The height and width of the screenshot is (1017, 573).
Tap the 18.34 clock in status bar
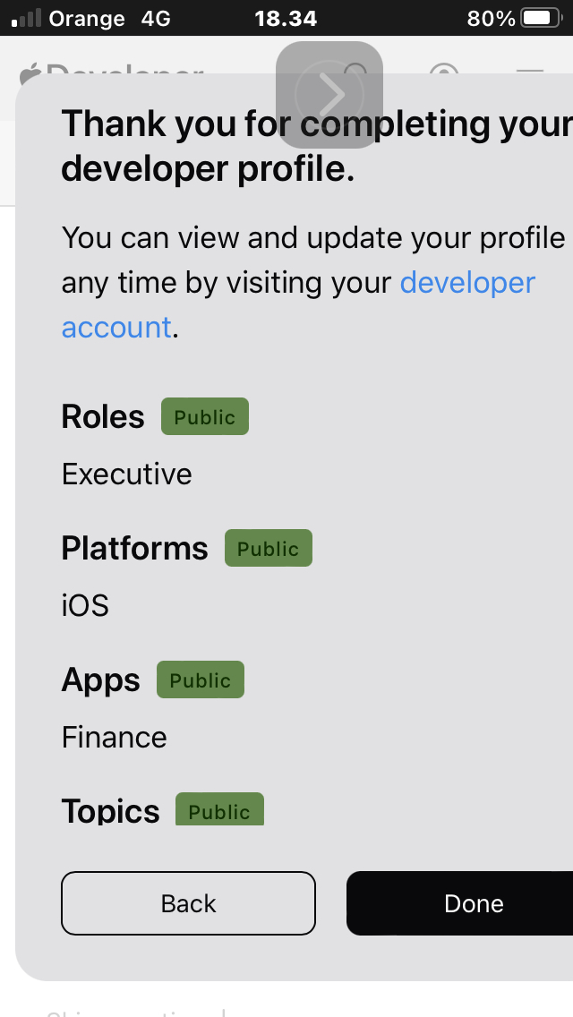click(x=286, y=18)
